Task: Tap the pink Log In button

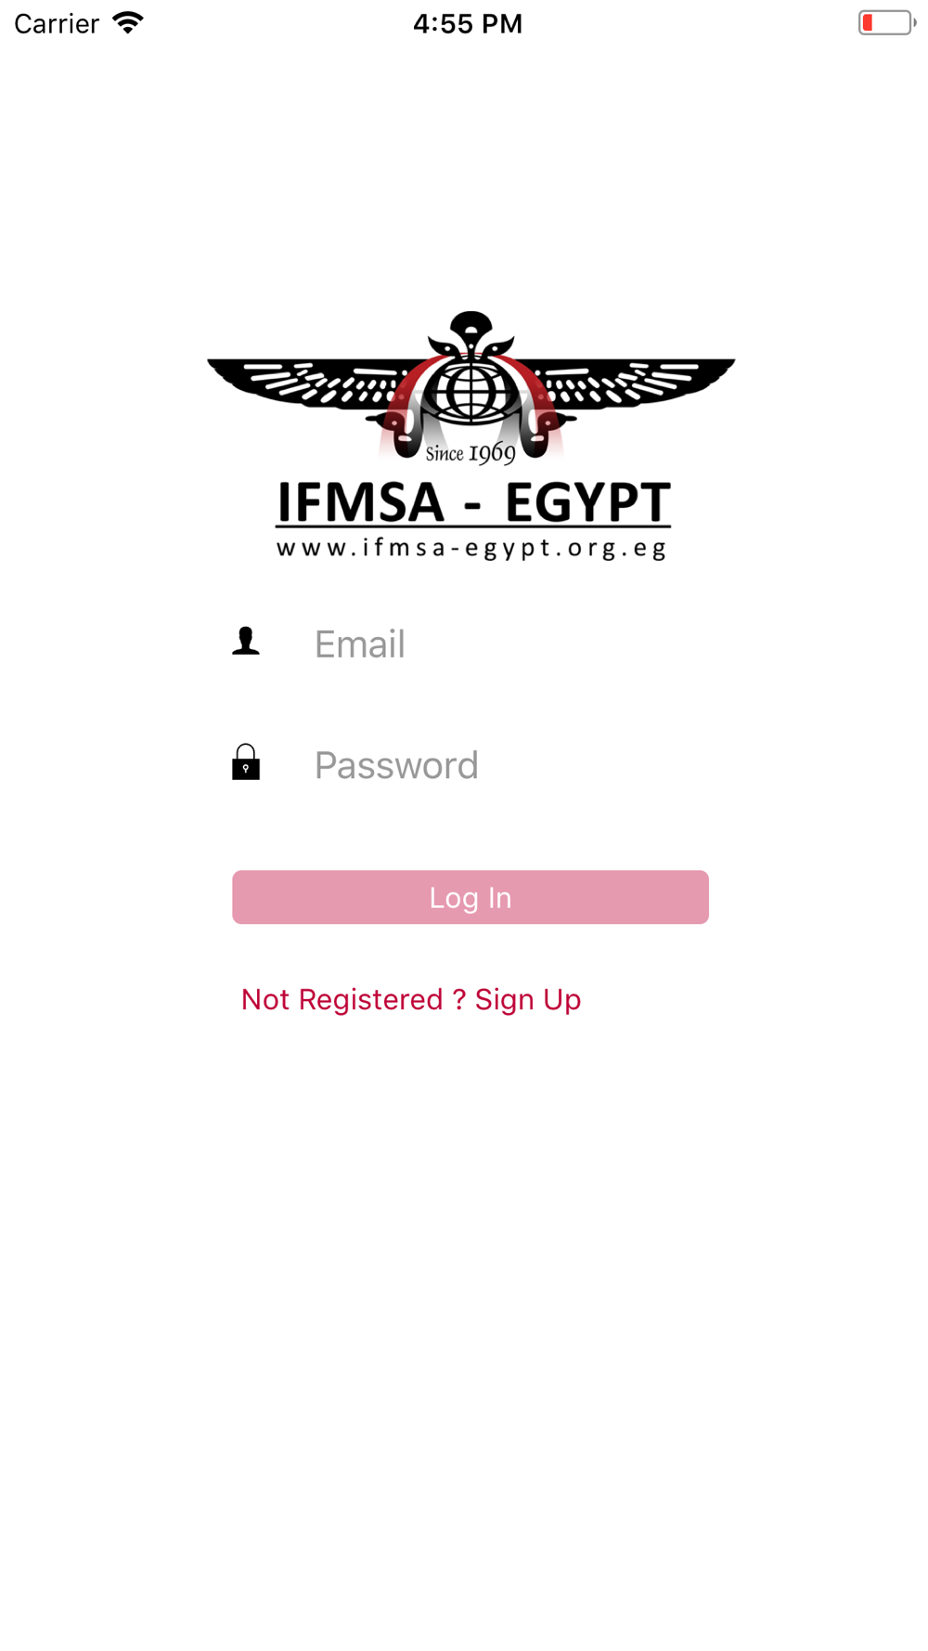Action: click(x=470, y=897)
